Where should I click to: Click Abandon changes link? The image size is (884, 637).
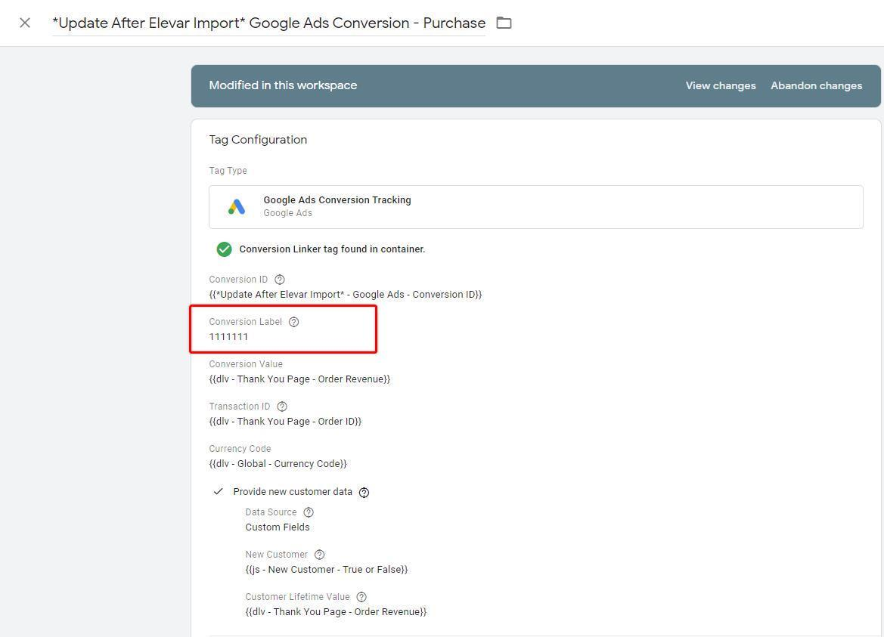[816, 85]
